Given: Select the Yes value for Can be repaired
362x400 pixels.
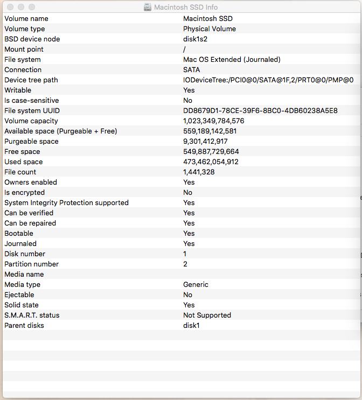Looking at the screenshot, I should [x=189, y=223].
